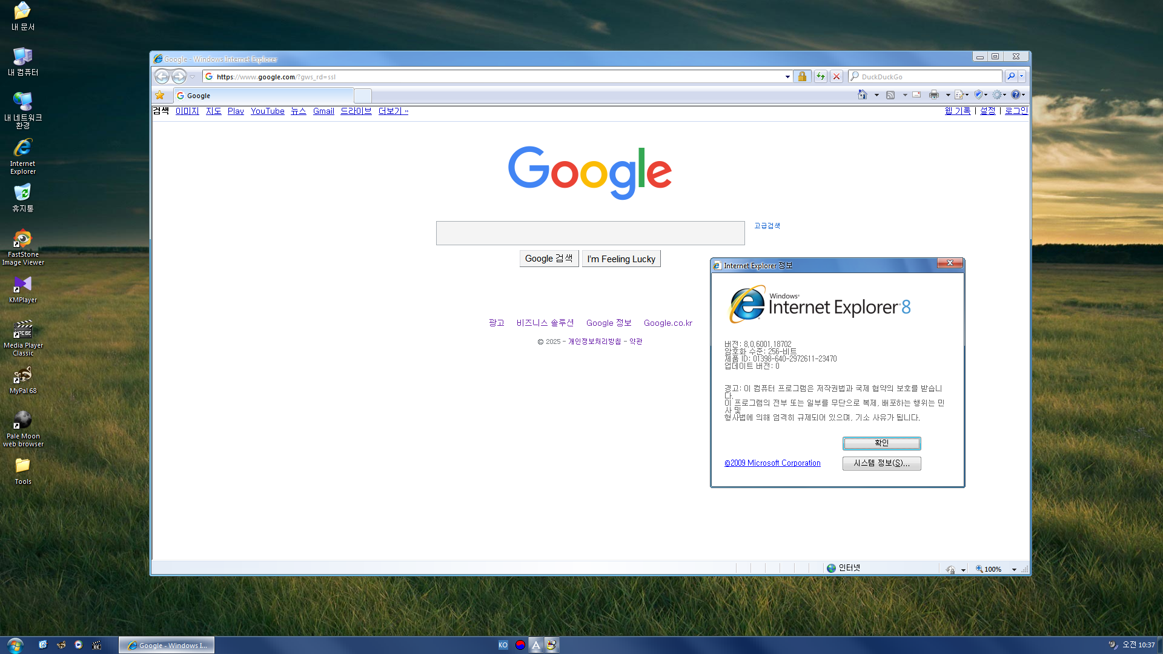Viewport: 1163px width, 654px height.
Task: Click the Print icon in command bar
Action: point(933,94)
